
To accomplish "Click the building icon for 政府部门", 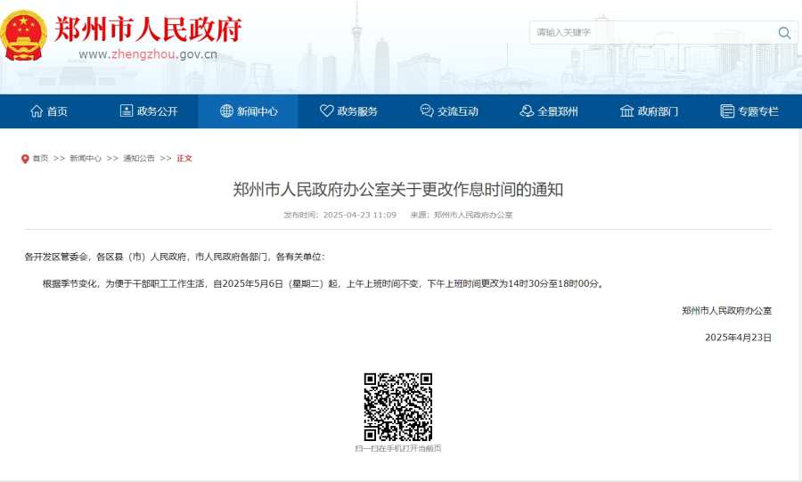I will coord(627,111).
